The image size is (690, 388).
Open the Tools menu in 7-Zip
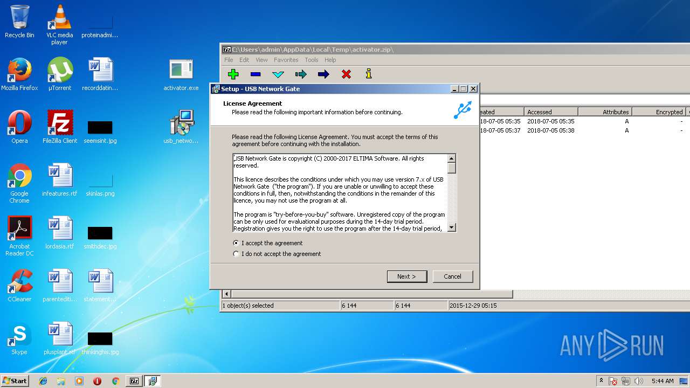(x=312, y=60)
